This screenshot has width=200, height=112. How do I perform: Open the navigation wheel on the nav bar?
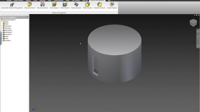198,31
